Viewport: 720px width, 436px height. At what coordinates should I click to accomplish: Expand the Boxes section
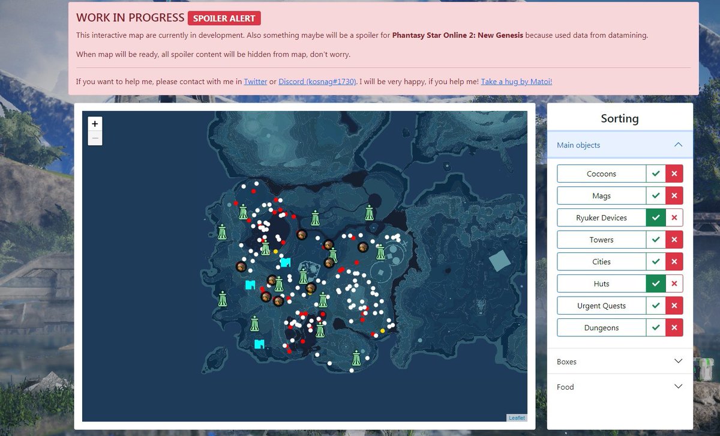[620, 362]
